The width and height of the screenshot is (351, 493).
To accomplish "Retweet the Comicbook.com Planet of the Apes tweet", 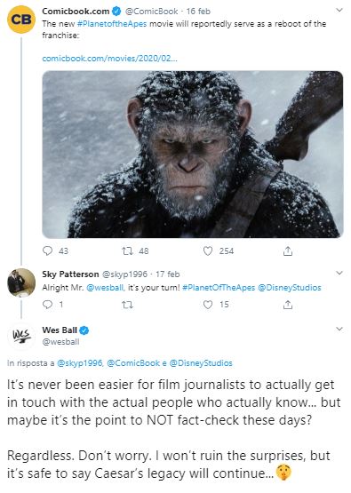I will click(127, 250).
